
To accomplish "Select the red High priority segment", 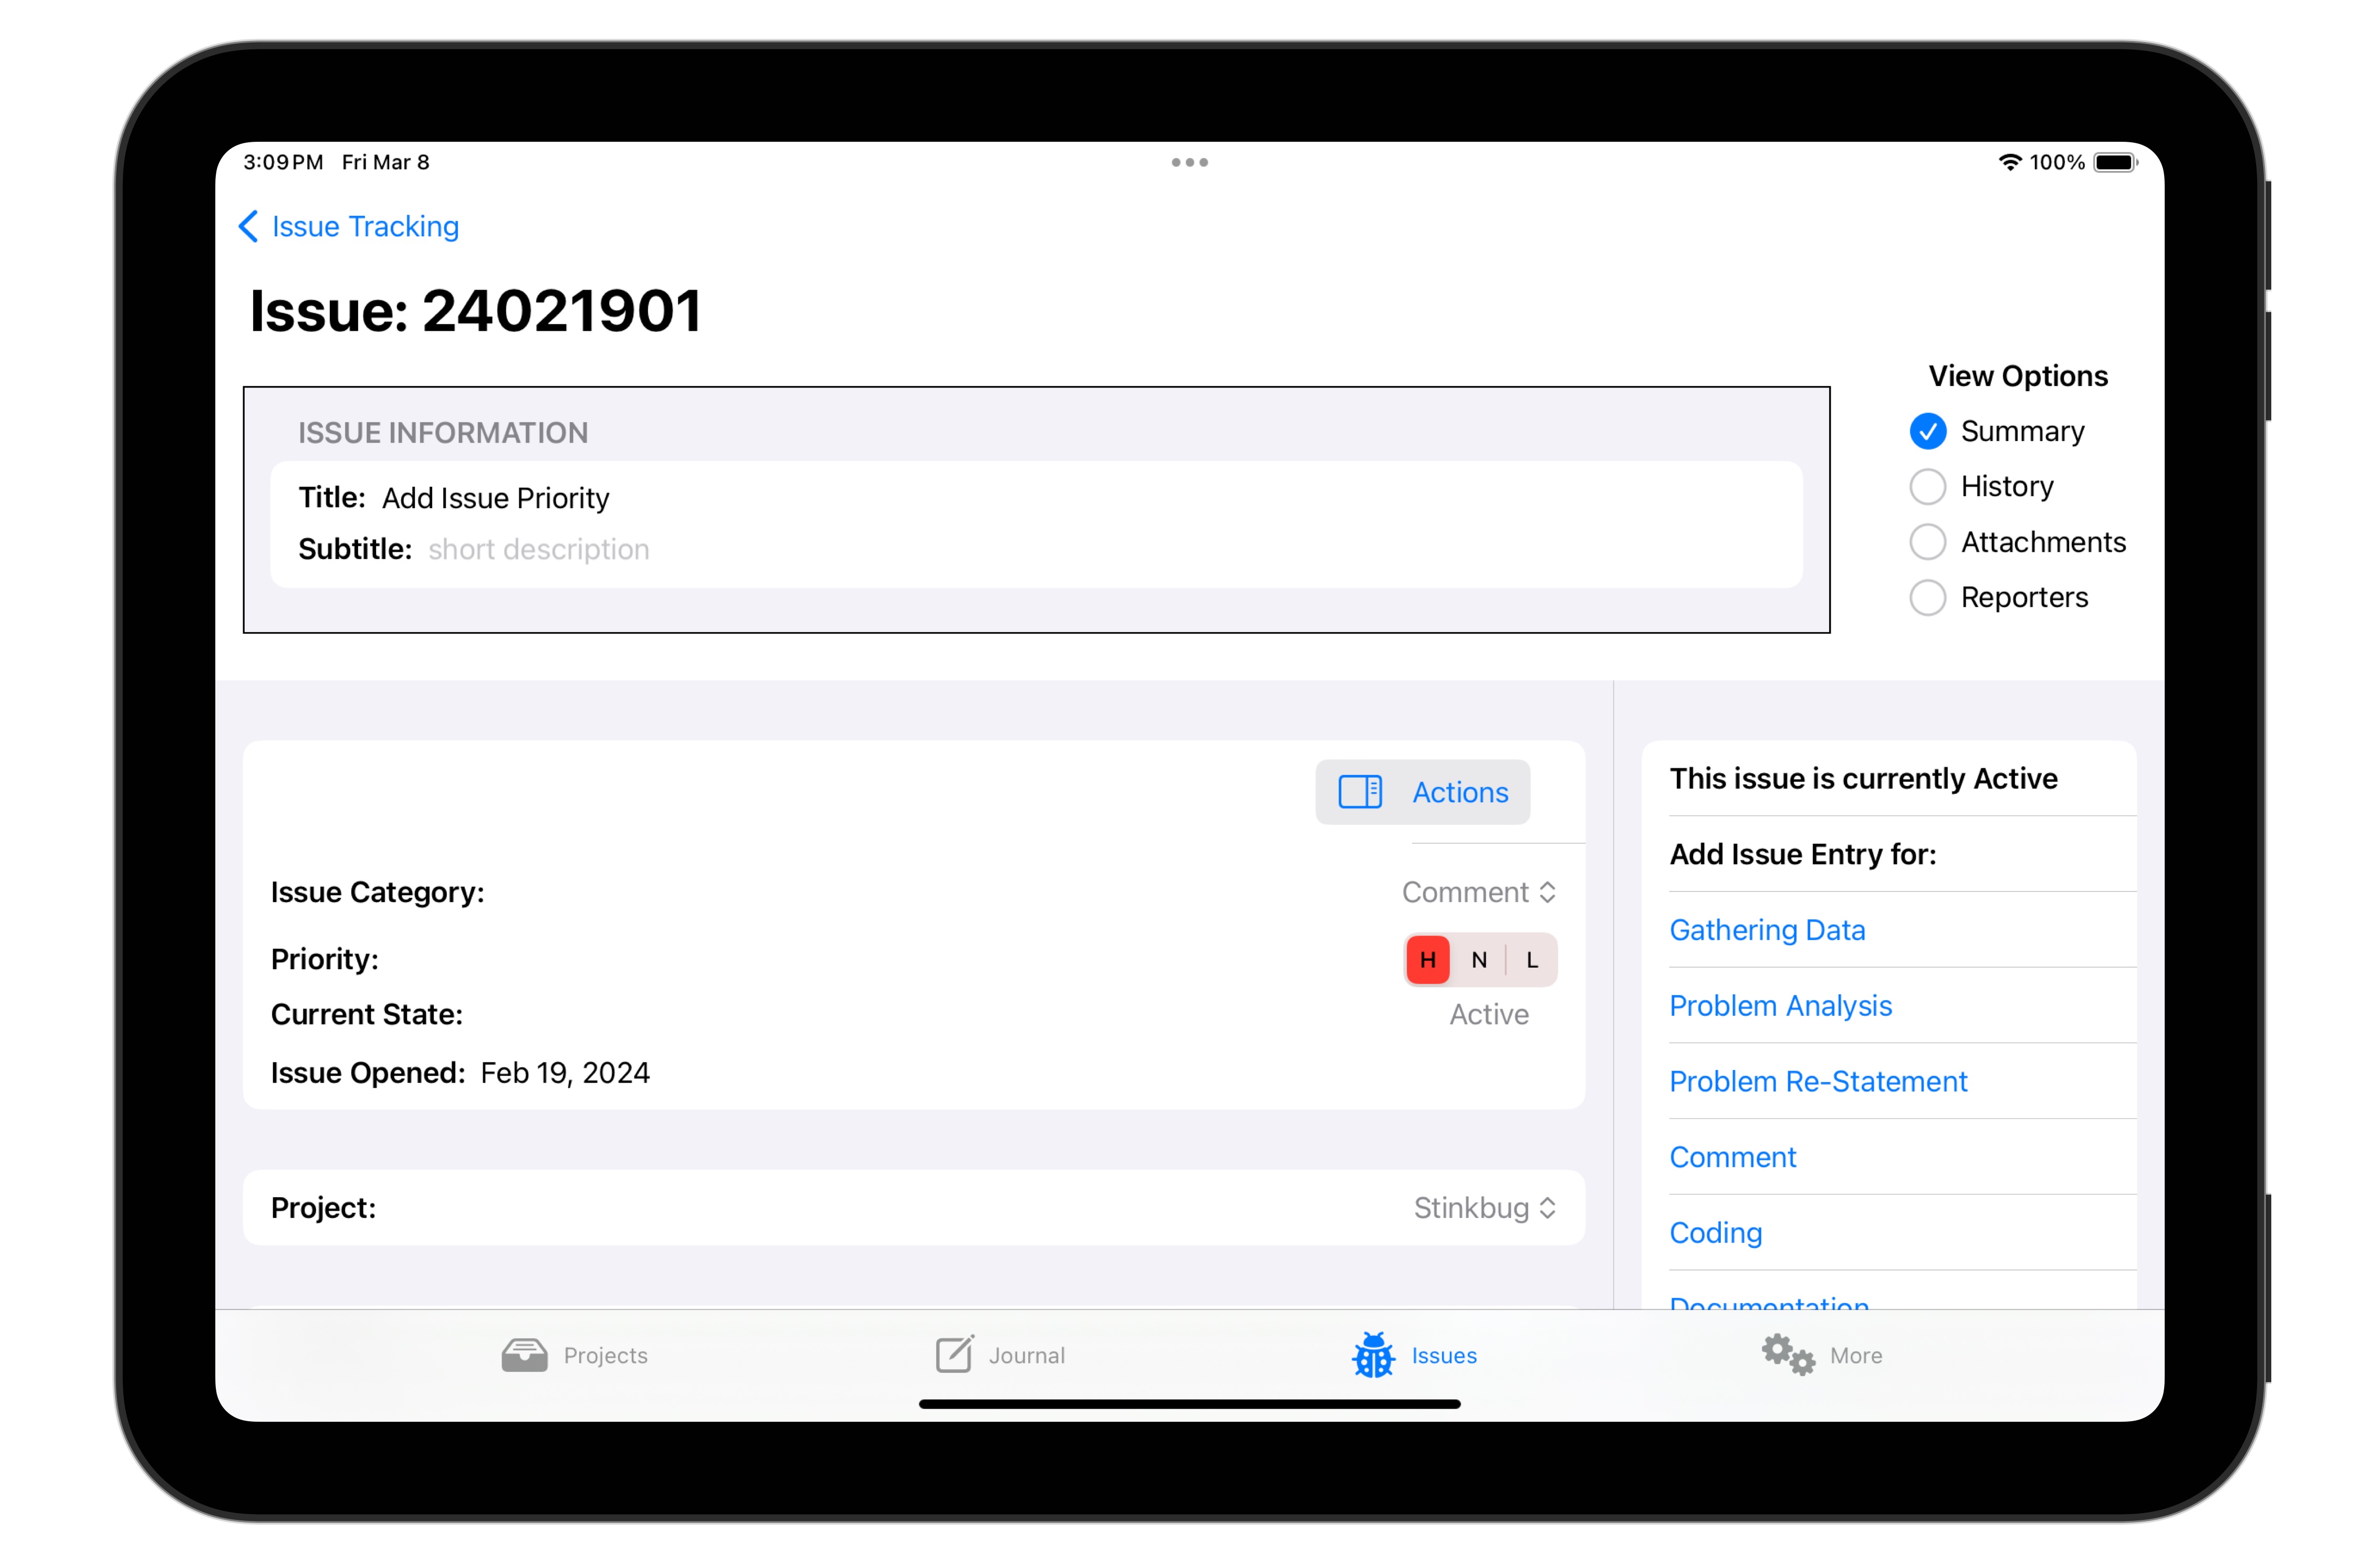I will tap(1427, 960).
